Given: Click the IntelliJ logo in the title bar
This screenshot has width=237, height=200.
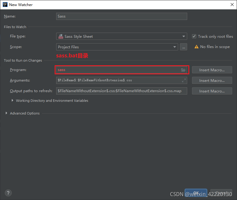Looking at the screenshot, I should pyautogui.click(x=5, y=5).
